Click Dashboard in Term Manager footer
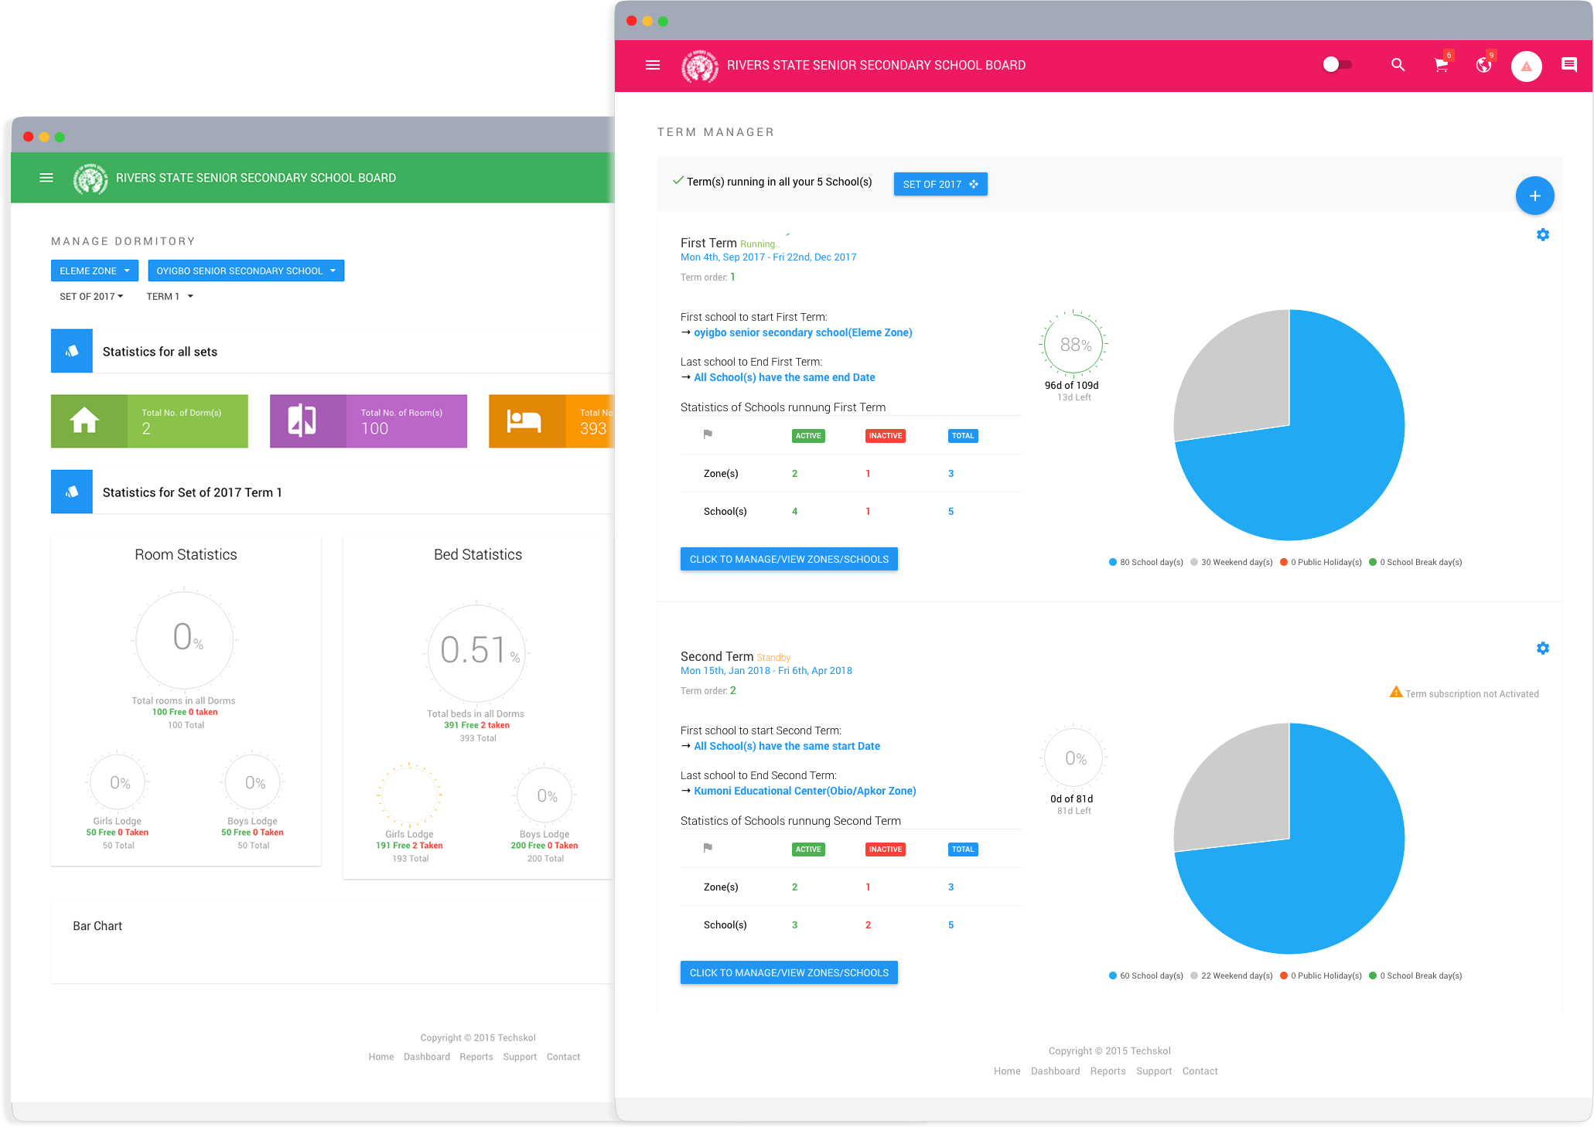Screen dimensions: 1594x1127 (1054, 1071)
